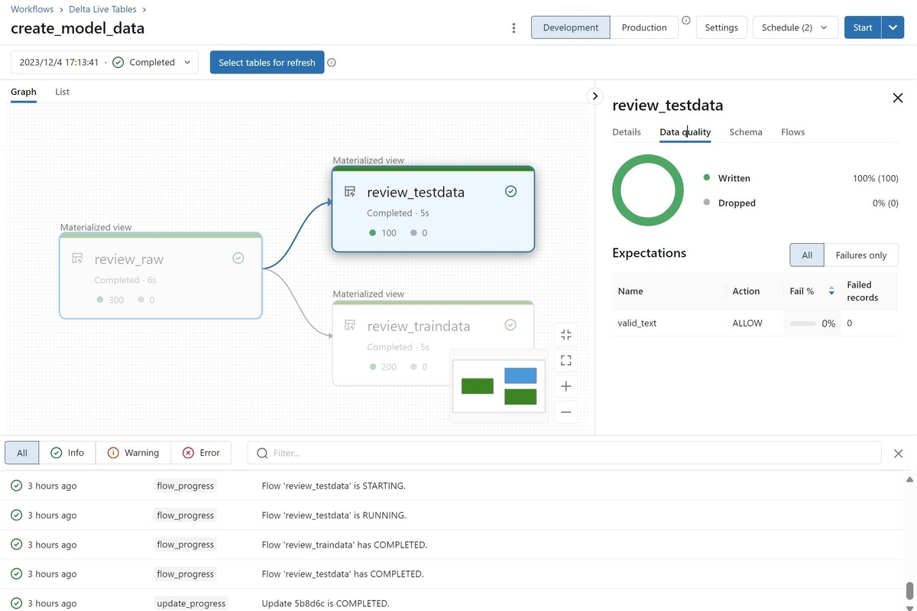The image size is (917, 611).
Task: Collapse the side panel with chevron
Action: pos(595,96)
